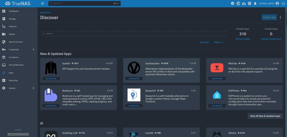Open the feedback smiley icon

pyautogui.click(x=232, y=3)
